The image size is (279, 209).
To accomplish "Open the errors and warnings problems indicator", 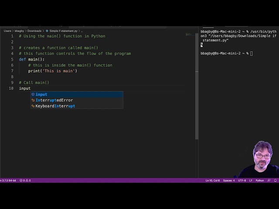I will (x=25, y=180).
